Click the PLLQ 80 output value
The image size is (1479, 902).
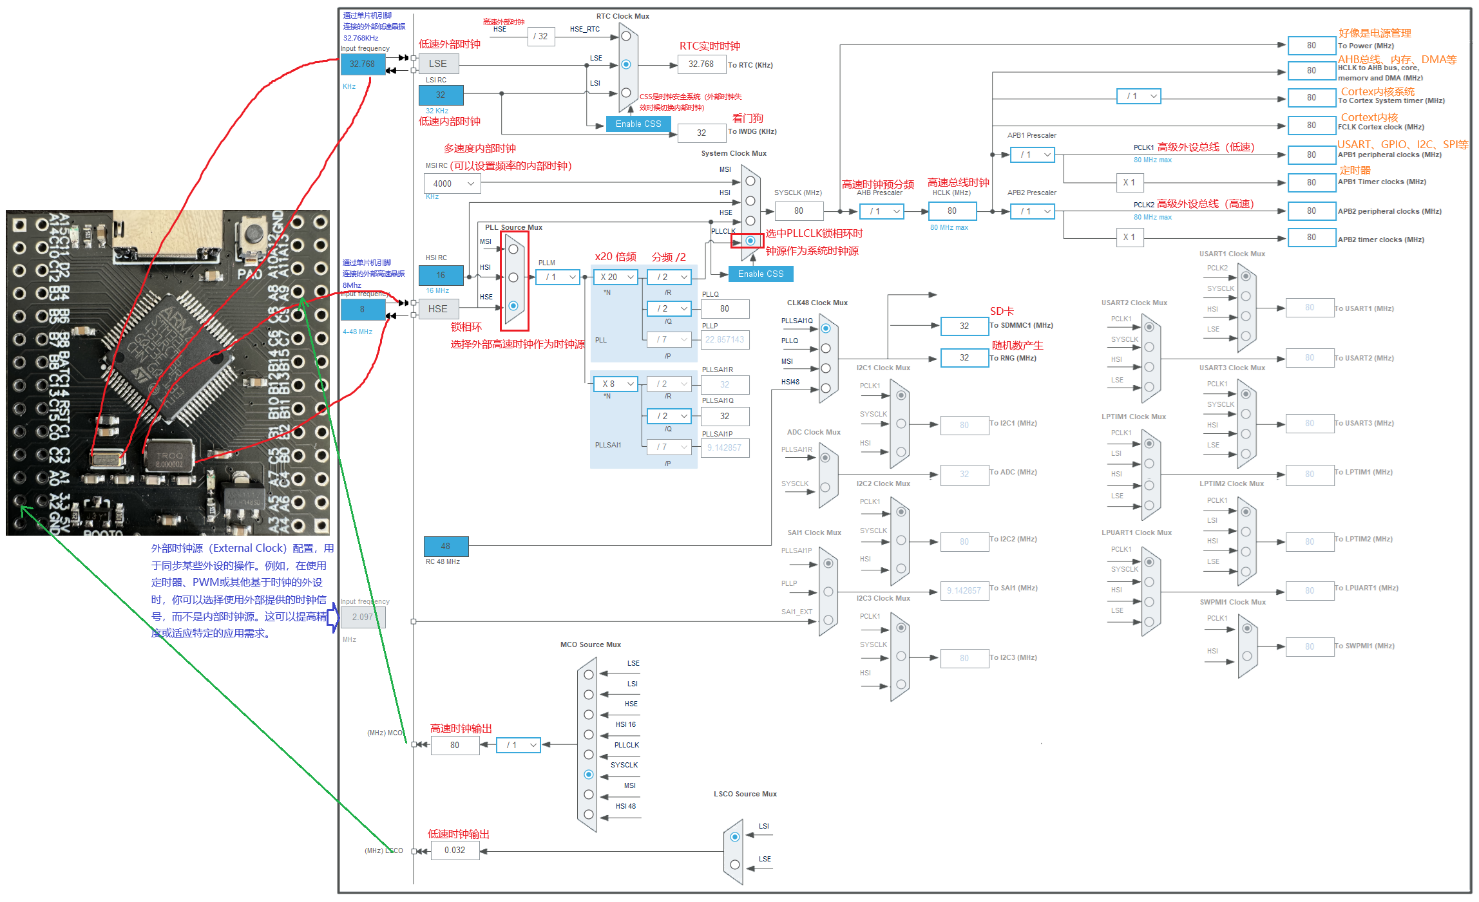coord(725,309)
